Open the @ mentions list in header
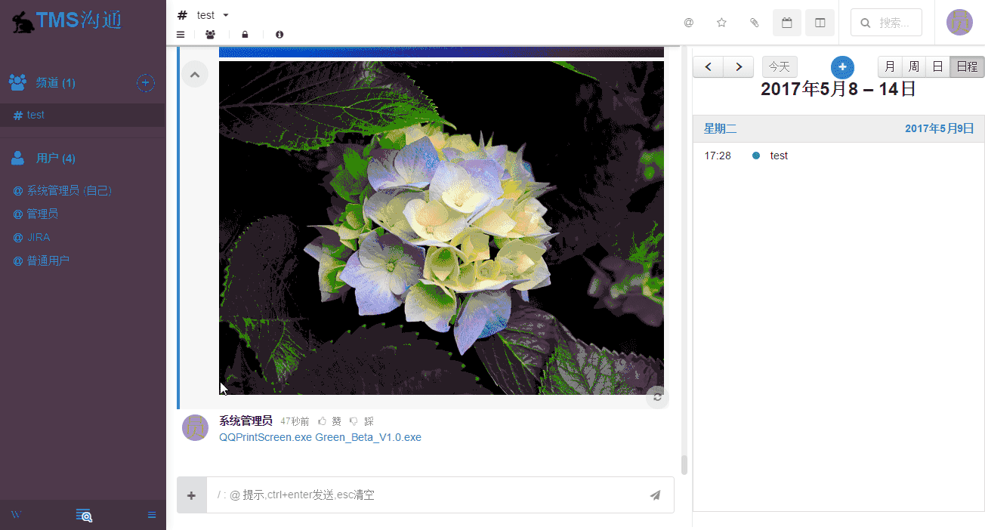 click(x=688, y=23)
